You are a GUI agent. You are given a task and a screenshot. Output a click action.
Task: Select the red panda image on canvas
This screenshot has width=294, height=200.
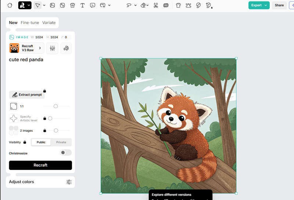[x=168, y=126]
